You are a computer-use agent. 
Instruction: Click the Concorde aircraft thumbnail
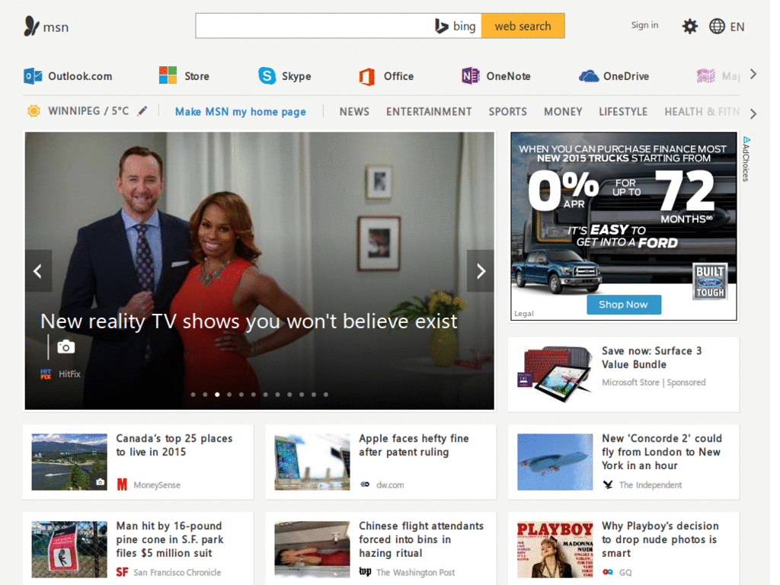click(x=555, y=462)
